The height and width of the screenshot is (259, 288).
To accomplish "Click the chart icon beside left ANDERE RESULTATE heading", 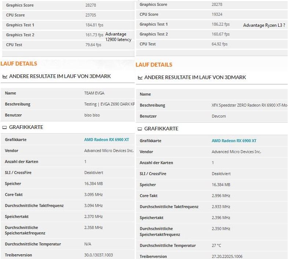I will (x=5, y=76).
